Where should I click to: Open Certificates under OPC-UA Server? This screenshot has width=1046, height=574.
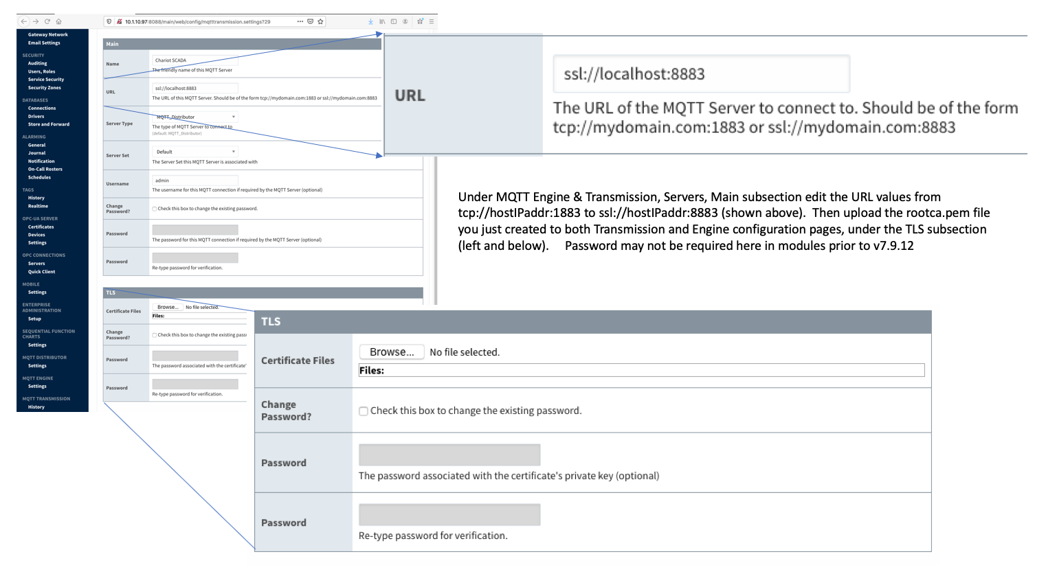pyautogui.click(x=41, y=227)
